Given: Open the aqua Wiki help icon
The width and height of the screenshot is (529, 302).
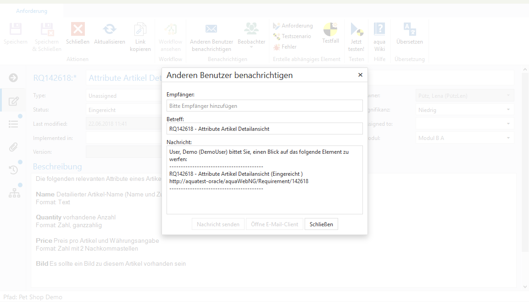Looking at the screenshot, I should 379,30.
